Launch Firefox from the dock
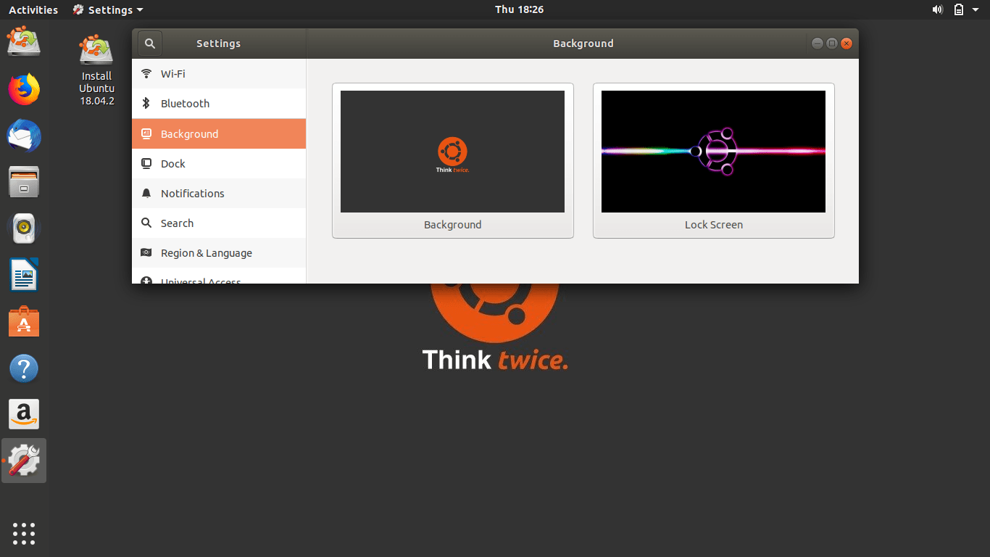The height and width of the screenshot is (557, 990). [x=24, y=89]
